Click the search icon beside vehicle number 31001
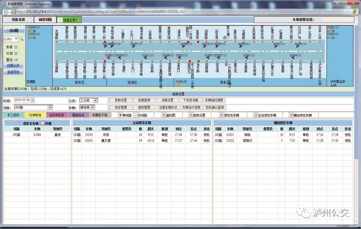 point(23,40)
